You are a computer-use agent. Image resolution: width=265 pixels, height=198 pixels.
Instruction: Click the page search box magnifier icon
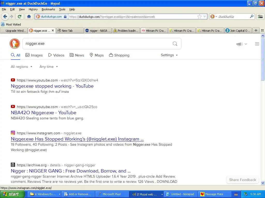[x=175, y=44]
